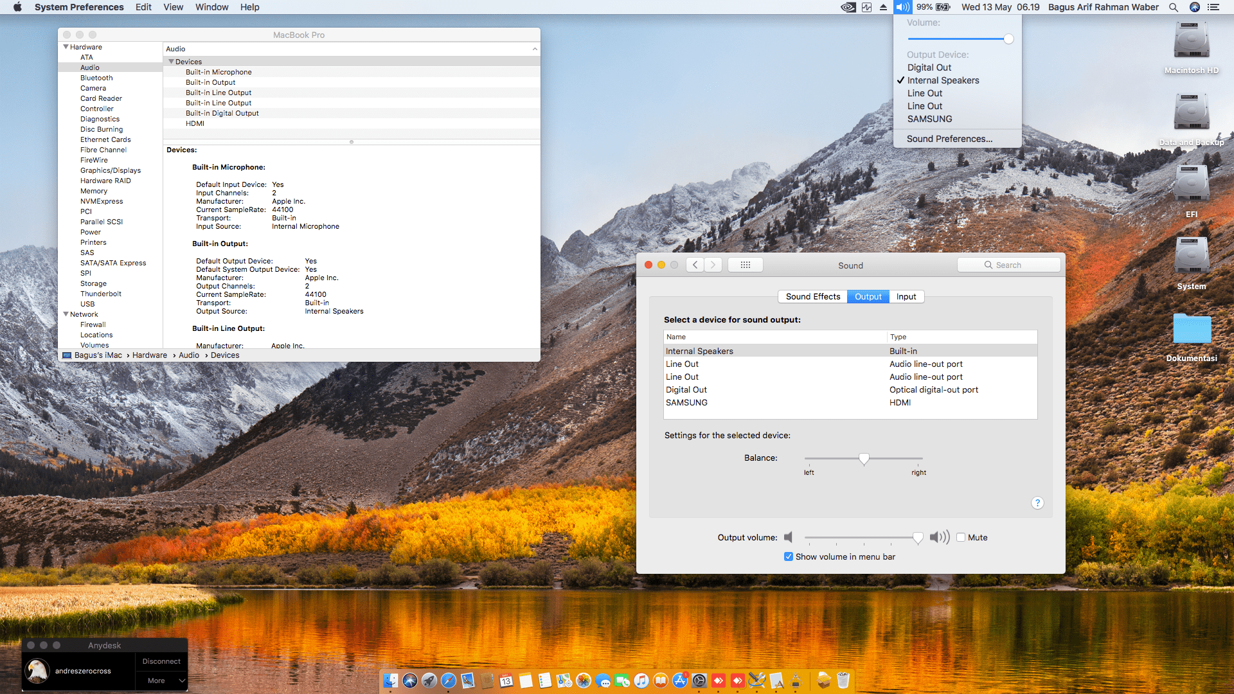
Task: Open the Trash in dock
Action: click(x=843, y=681)
